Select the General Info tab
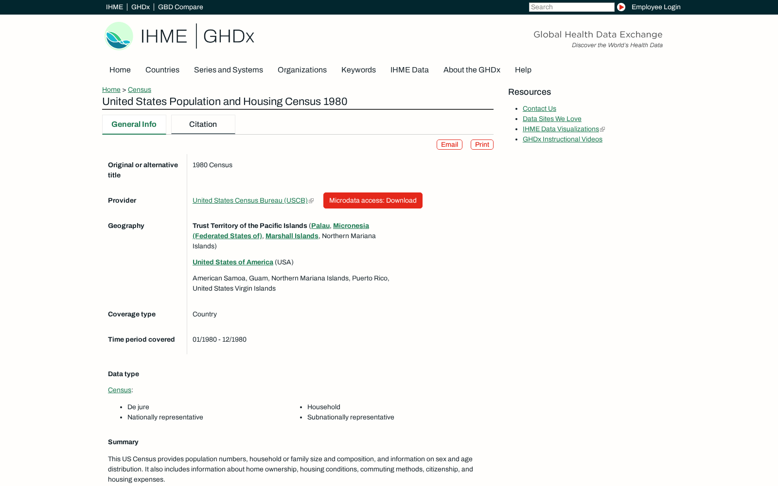Image resolution: width=778 pixels, height=486 pixels. (134, 124)
